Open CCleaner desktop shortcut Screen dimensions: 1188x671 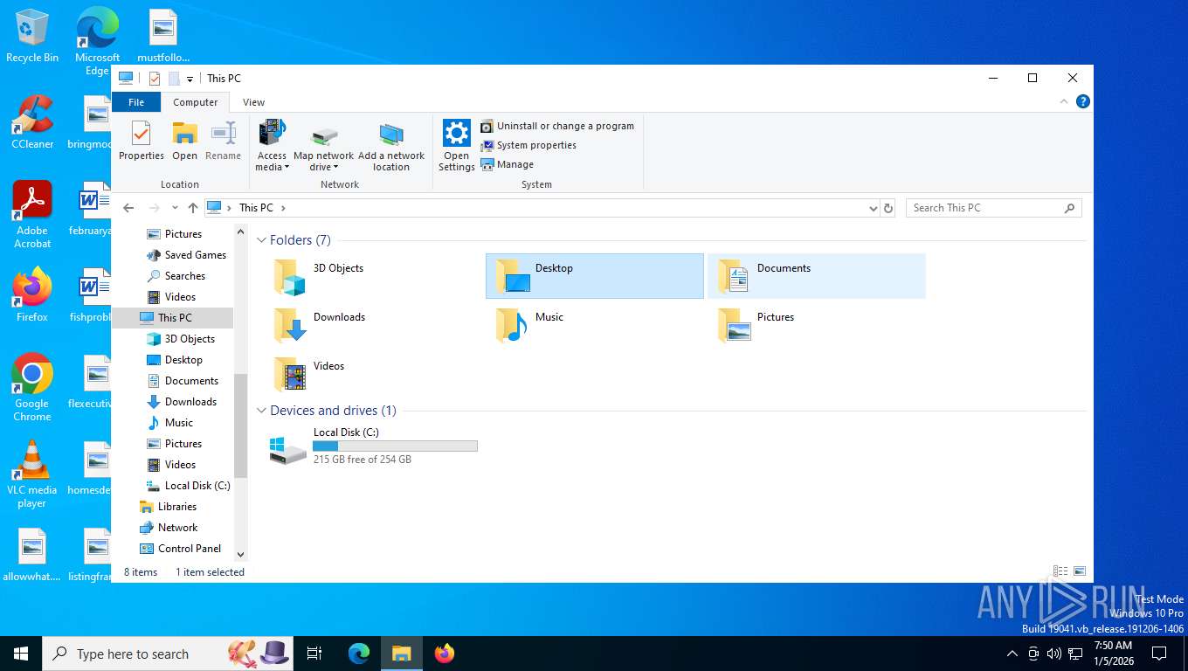32,122
